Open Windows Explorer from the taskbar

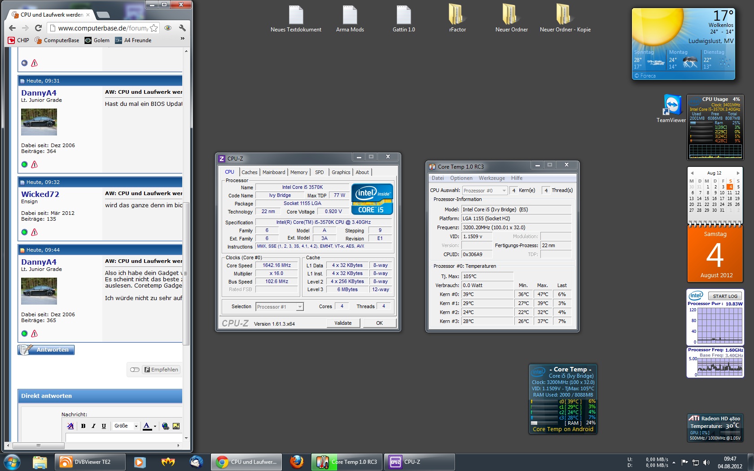click(40, 462)
